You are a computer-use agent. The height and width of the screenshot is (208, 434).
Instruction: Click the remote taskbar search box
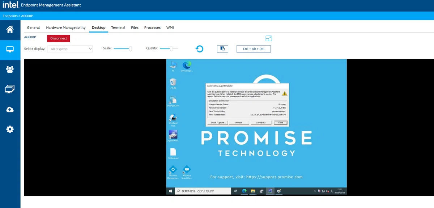pyautogui.click(x=203, y=191)
